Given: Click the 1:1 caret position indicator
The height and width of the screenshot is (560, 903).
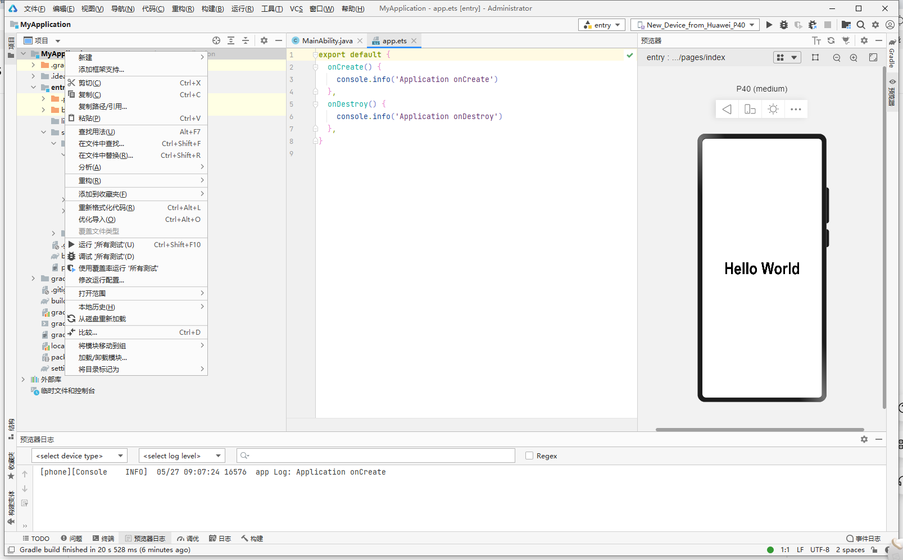Looking at the screenshot, I should 785,550.
